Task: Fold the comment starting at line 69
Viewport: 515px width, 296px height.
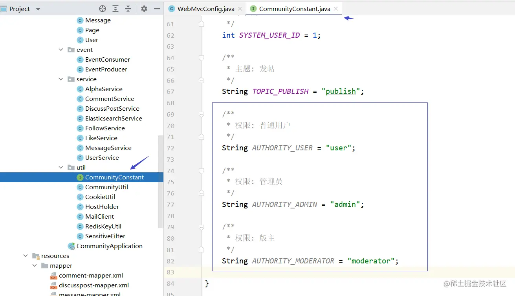Action: [x=202, y=114]
